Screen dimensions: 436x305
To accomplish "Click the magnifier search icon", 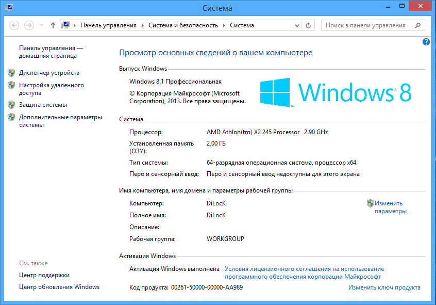I will pos(417,25).
